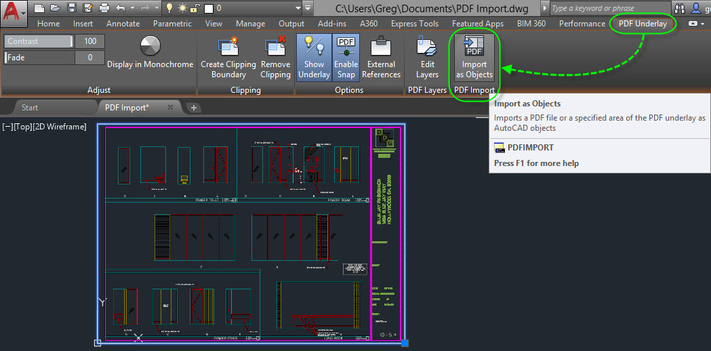This screenshot has width=711, height=351.
Task: Switch to the Annotate ribbon tab
Action: click(x=123, y=24)
